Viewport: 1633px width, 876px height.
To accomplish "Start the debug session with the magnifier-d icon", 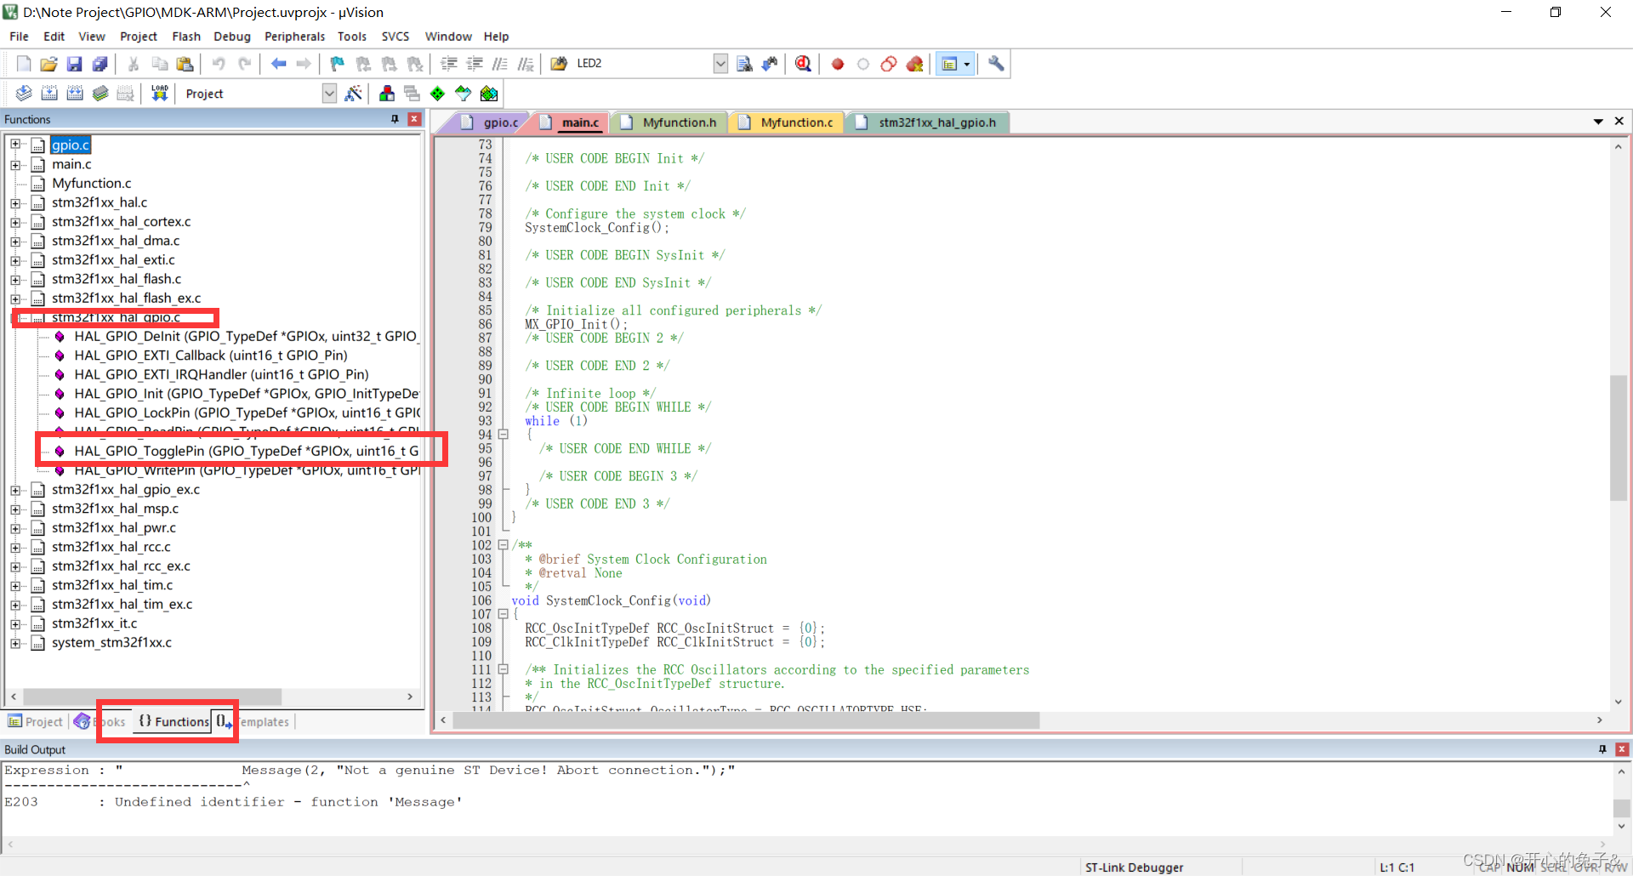I will coord(803,64).
